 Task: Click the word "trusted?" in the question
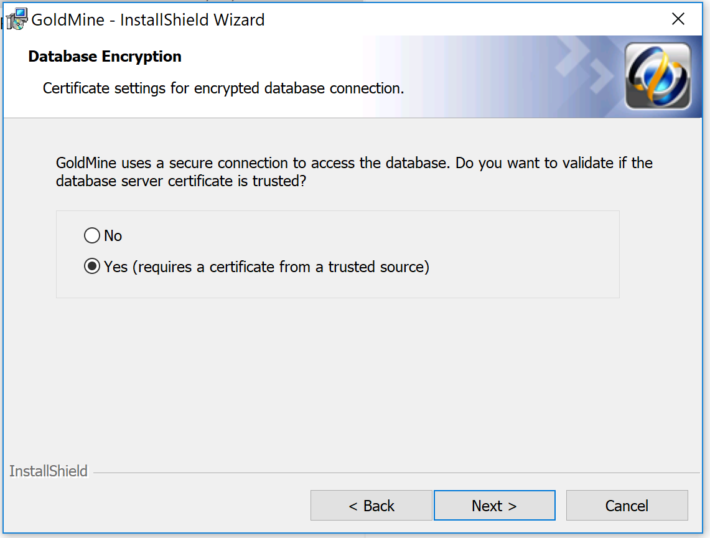pos(277,182)
